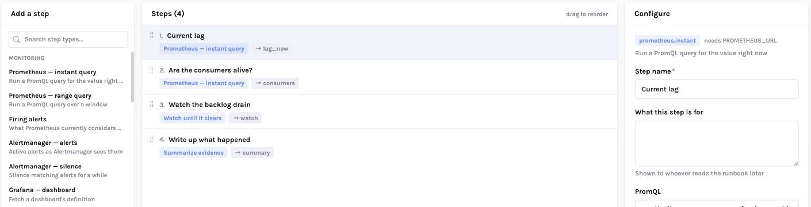Click the Watch until it clears tag
This screenshot has width=811, height=207.
point(193,118)
